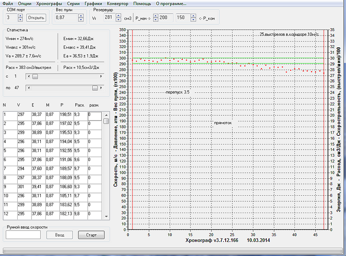Image resolution: width=346 pixels, height=256 pixels.
Task: Click the Vмакс = 301м/с statistic
Action: pos(20,47)
